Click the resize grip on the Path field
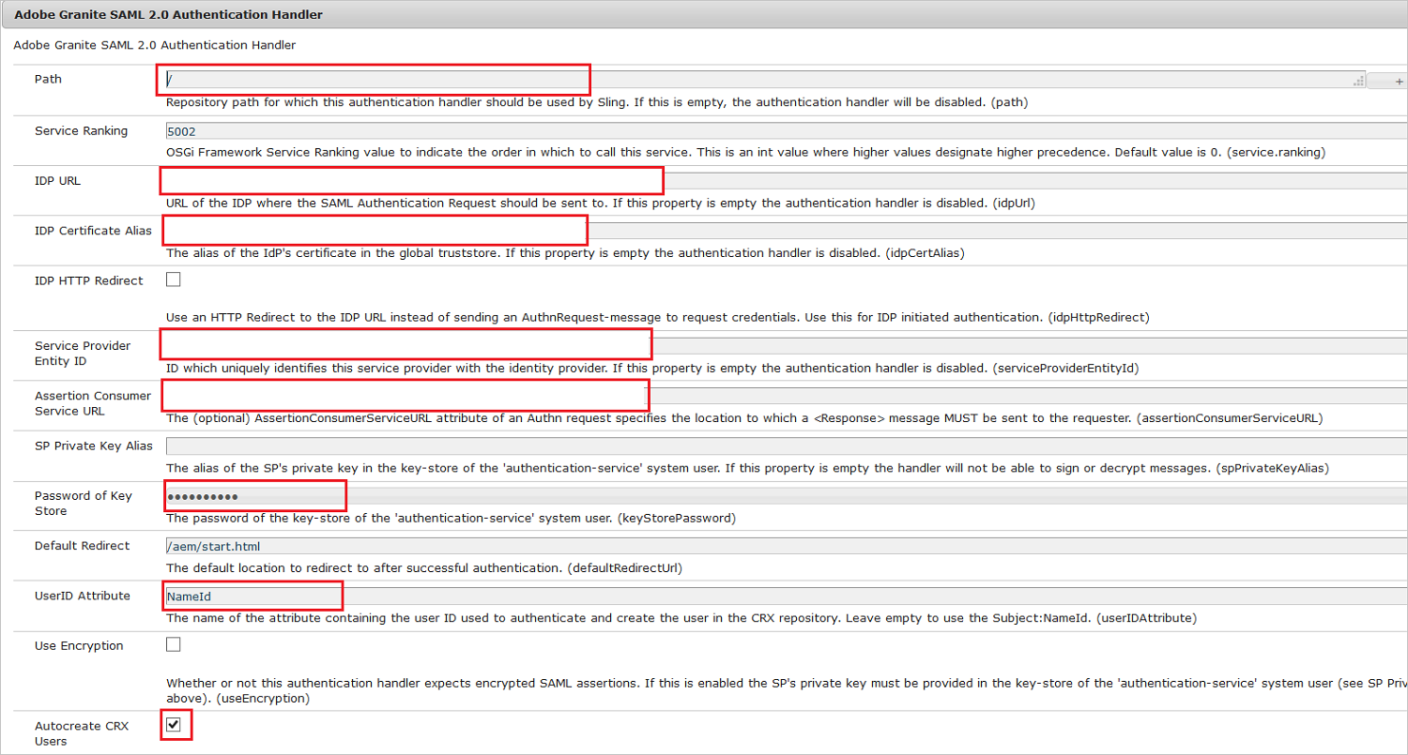The image size is (1408, 755). click(x=1358, y=81)
